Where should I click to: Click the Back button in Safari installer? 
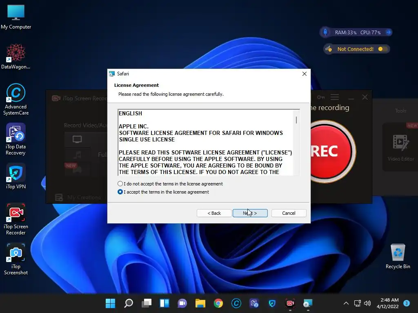(x=214, y=213)
